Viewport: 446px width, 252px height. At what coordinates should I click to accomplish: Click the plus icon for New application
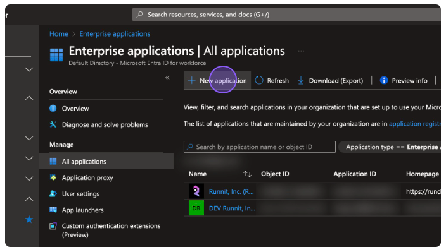coord(192,80)
